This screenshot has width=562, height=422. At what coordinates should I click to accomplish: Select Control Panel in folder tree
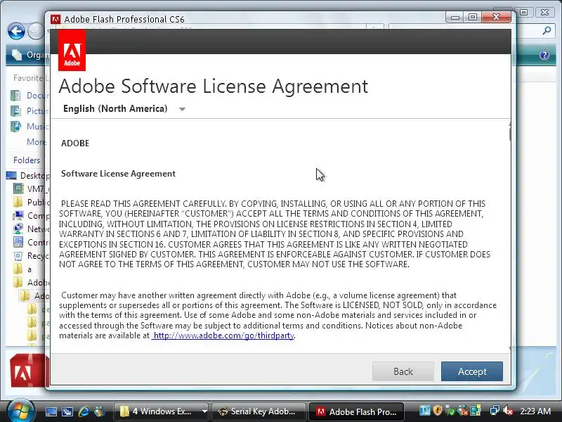point(32,243)
